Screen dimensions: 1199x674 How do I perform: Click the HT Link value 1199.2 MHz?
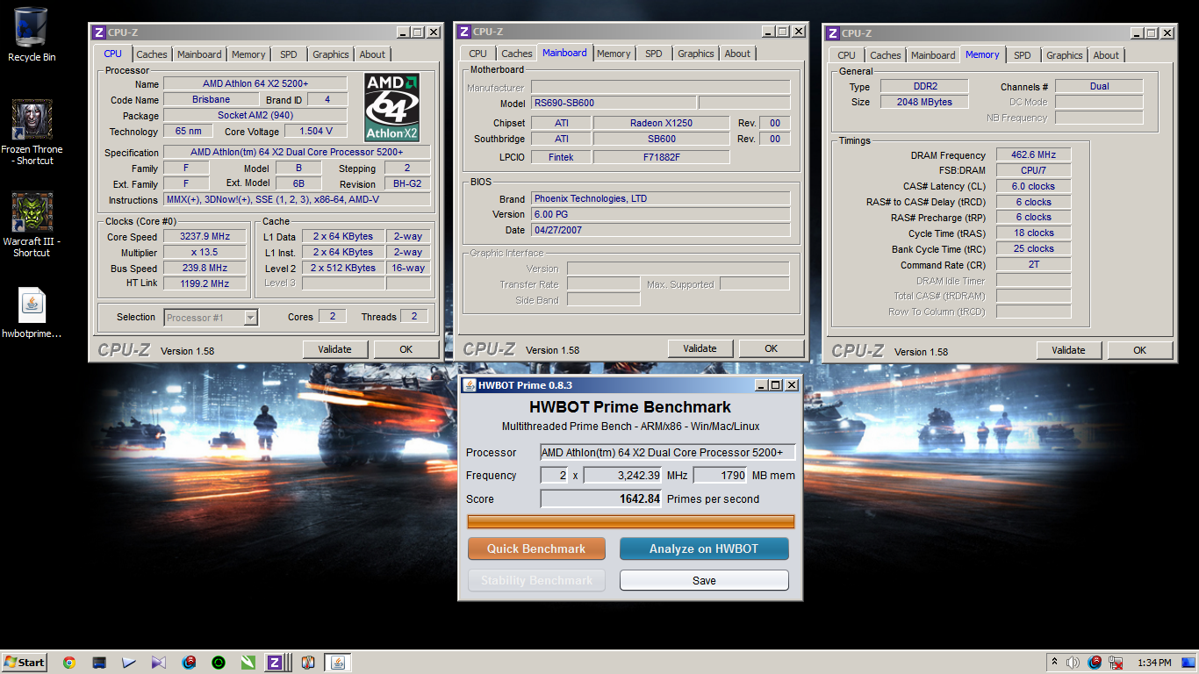(x=205, y=283)
